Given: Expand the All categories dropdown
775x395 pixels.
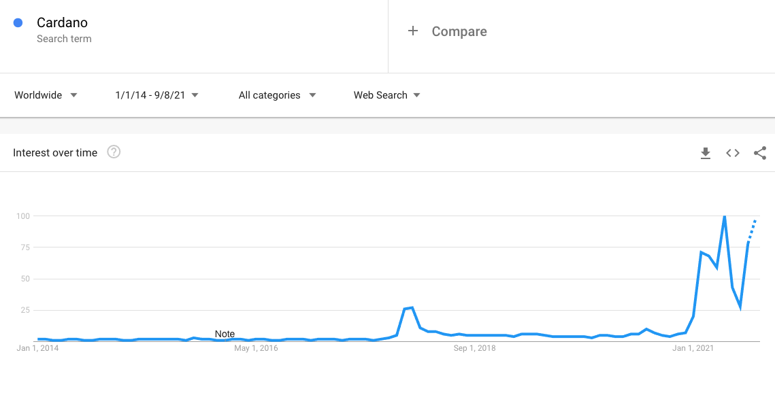Looking at the screenshot, I should [x=277, y=95].
